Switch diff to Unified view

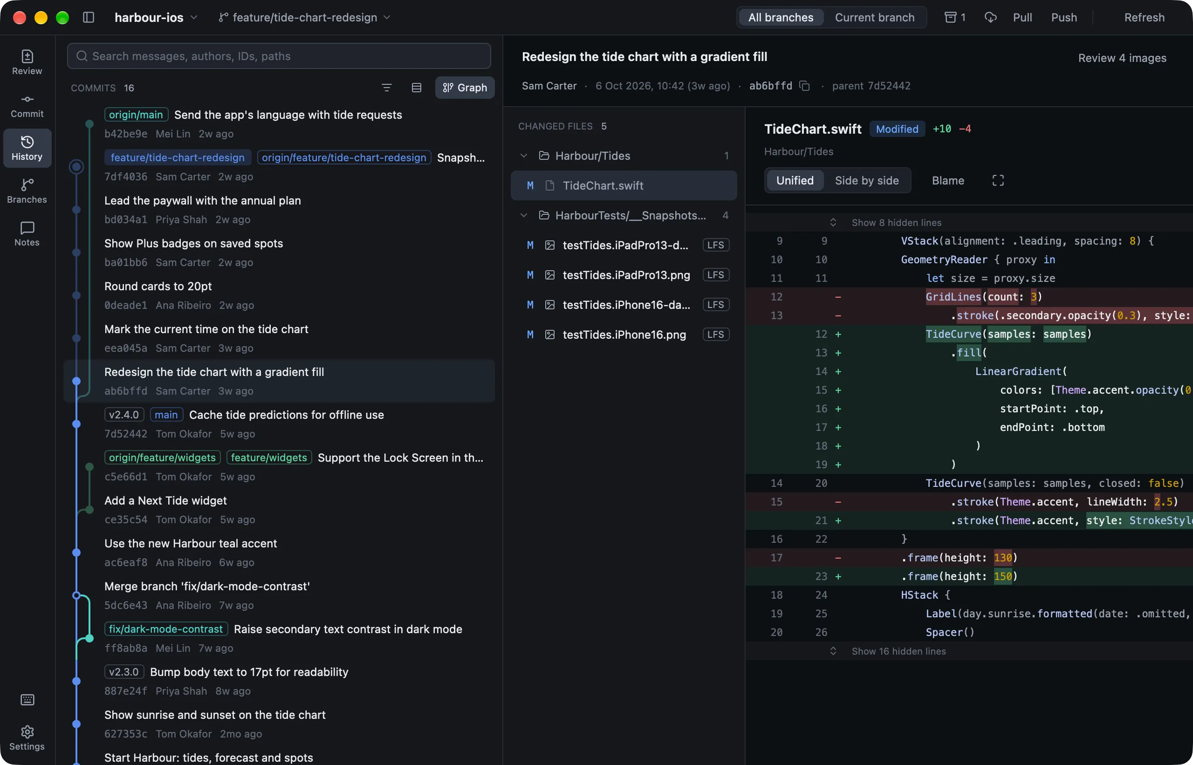point(795,180)
